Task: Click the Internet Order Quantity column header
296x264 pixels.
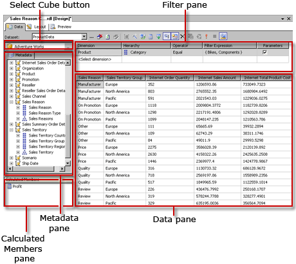Action: [170, 78]
